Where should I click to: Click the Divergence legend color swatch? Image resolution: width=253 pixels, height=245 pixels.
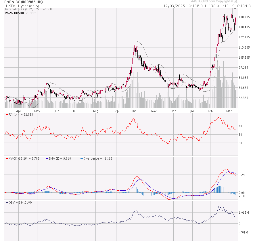[81, 158]
